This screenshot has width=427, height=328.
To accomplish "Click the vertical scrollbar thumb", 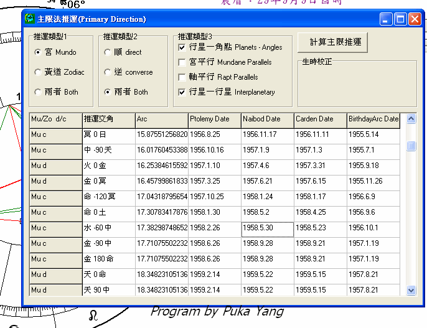I will [411, 146].
